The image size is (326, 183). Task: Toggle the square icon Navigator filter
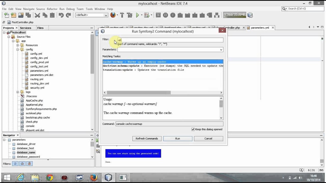pos(15,164)
